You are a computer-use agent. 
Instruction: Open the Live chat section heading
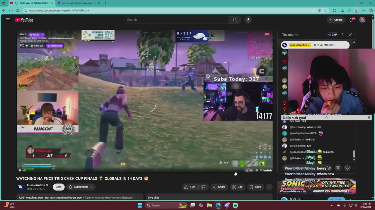154,197
